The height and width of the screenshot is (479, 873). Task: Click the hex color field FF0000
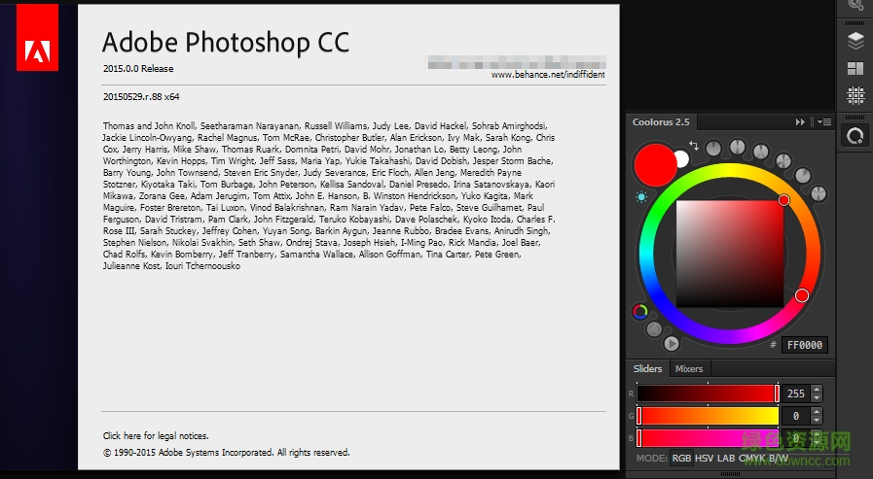(804, 345)
